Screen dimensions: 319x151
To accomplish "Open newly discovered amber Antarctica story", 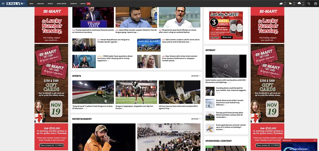I will click(230, 102).
